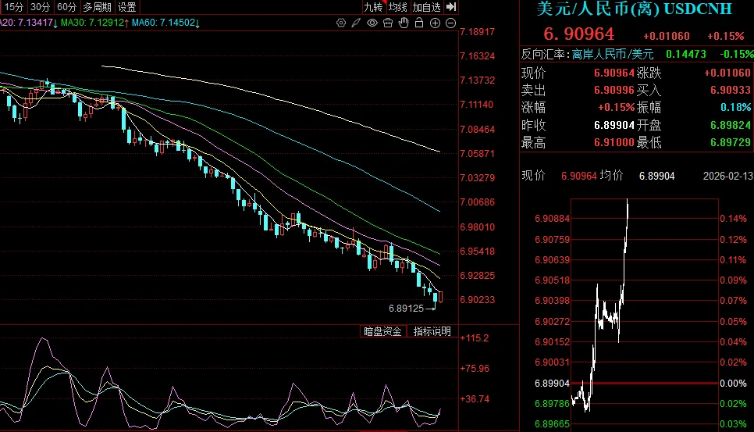This screenshot has height=432, width=754.
Task: Open 指标说明 indicator description
Action: pos(432,331)
